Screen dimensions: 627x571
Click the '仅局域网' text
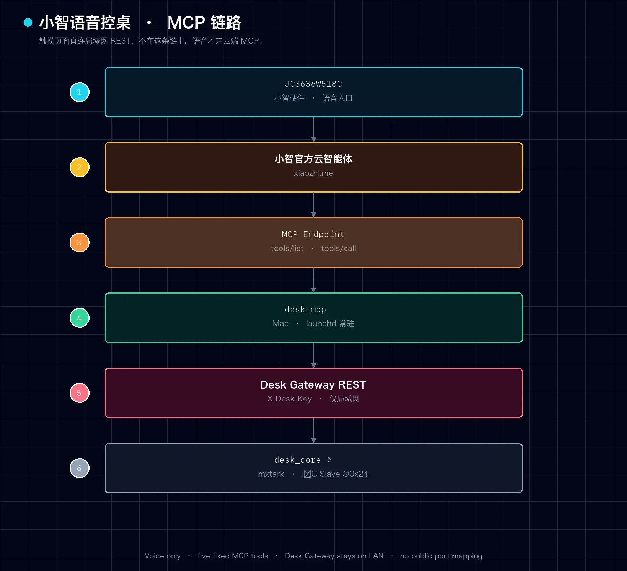(345, 399)
